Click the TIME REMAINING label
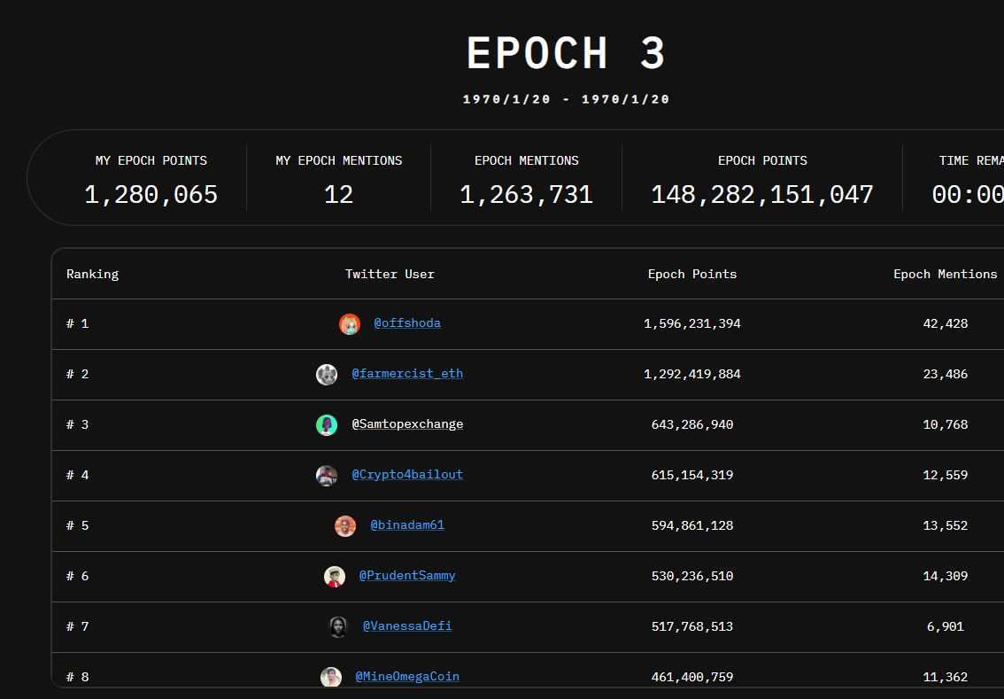The height and width of the screenshot is (699, 1004). pos(971,161)
